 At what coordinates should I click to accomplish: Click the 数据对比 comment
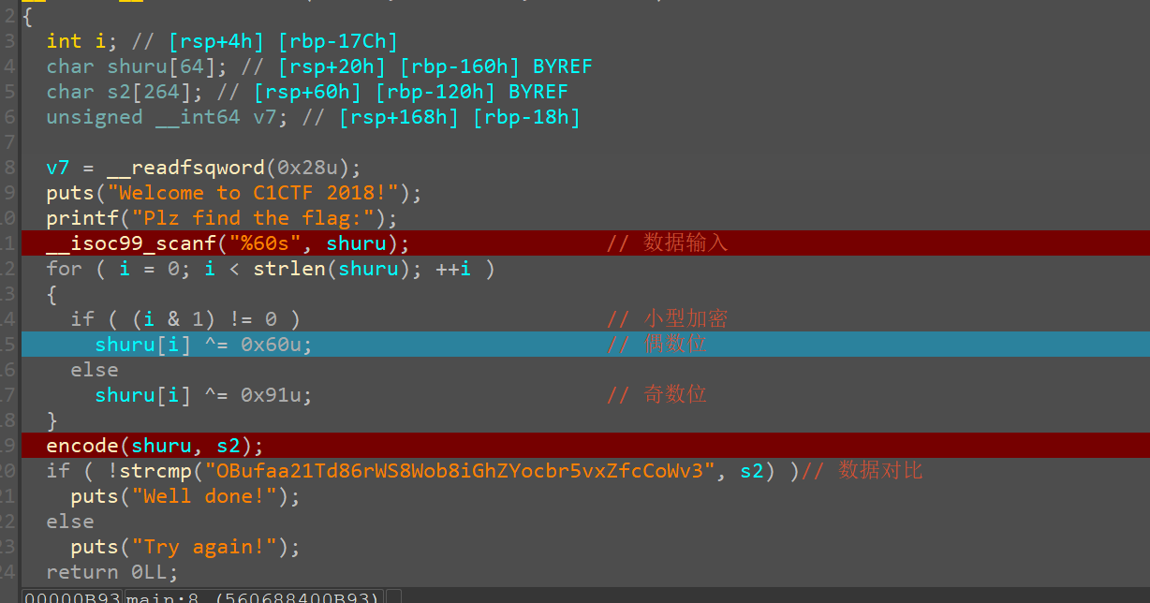tap(880, 471)
